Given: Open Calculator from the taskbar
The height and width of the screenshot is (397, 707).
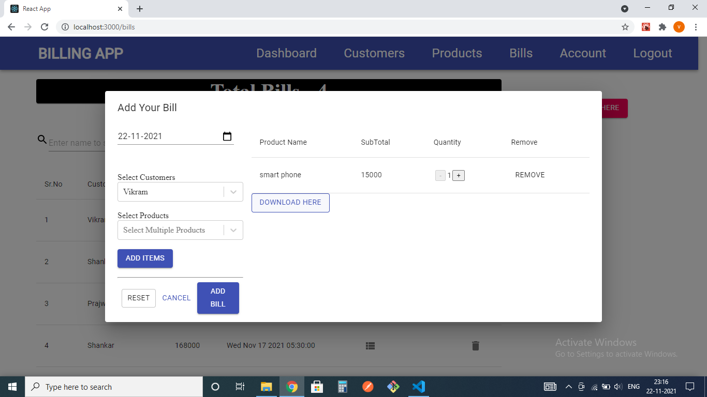Looking at the screenshot, I should [x=342, y=386].
